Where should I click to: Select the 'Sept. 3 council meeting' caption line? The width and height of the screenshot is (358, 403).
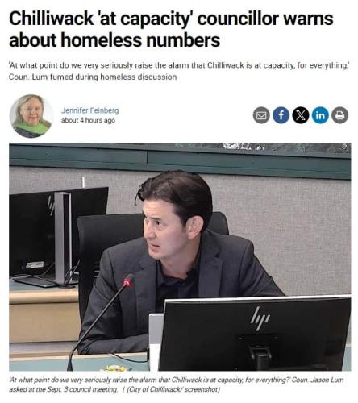click(x=63, y=389)
